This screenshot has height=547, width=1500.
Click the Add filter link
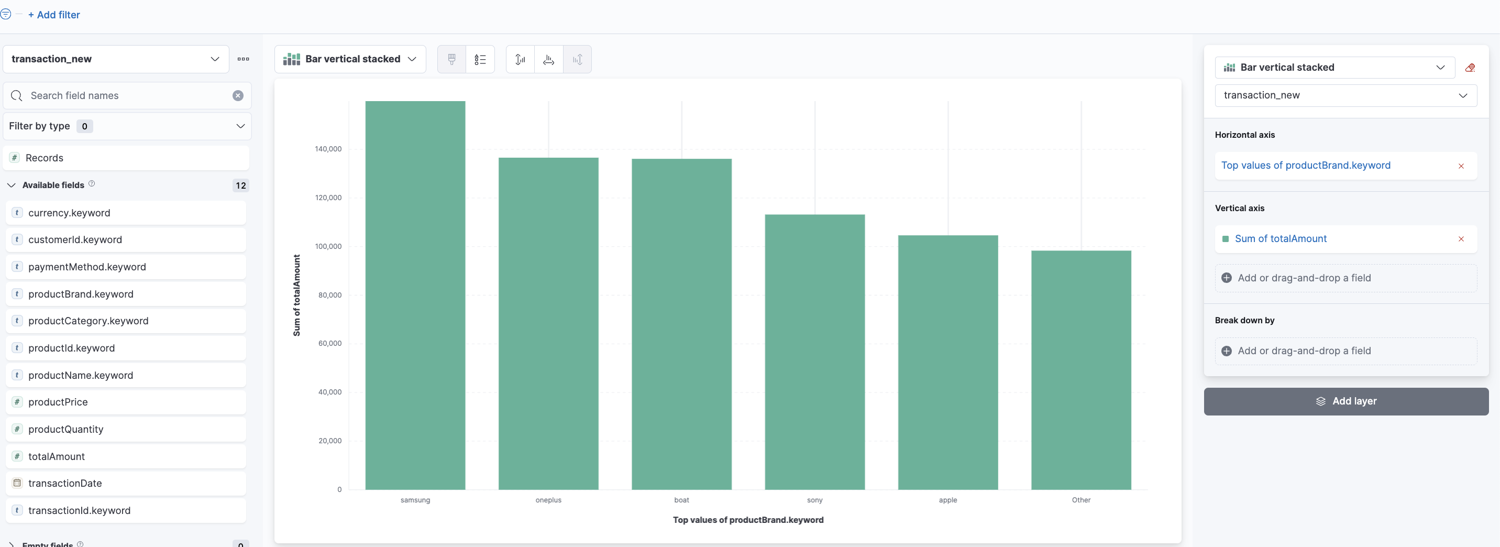[54, 15]
